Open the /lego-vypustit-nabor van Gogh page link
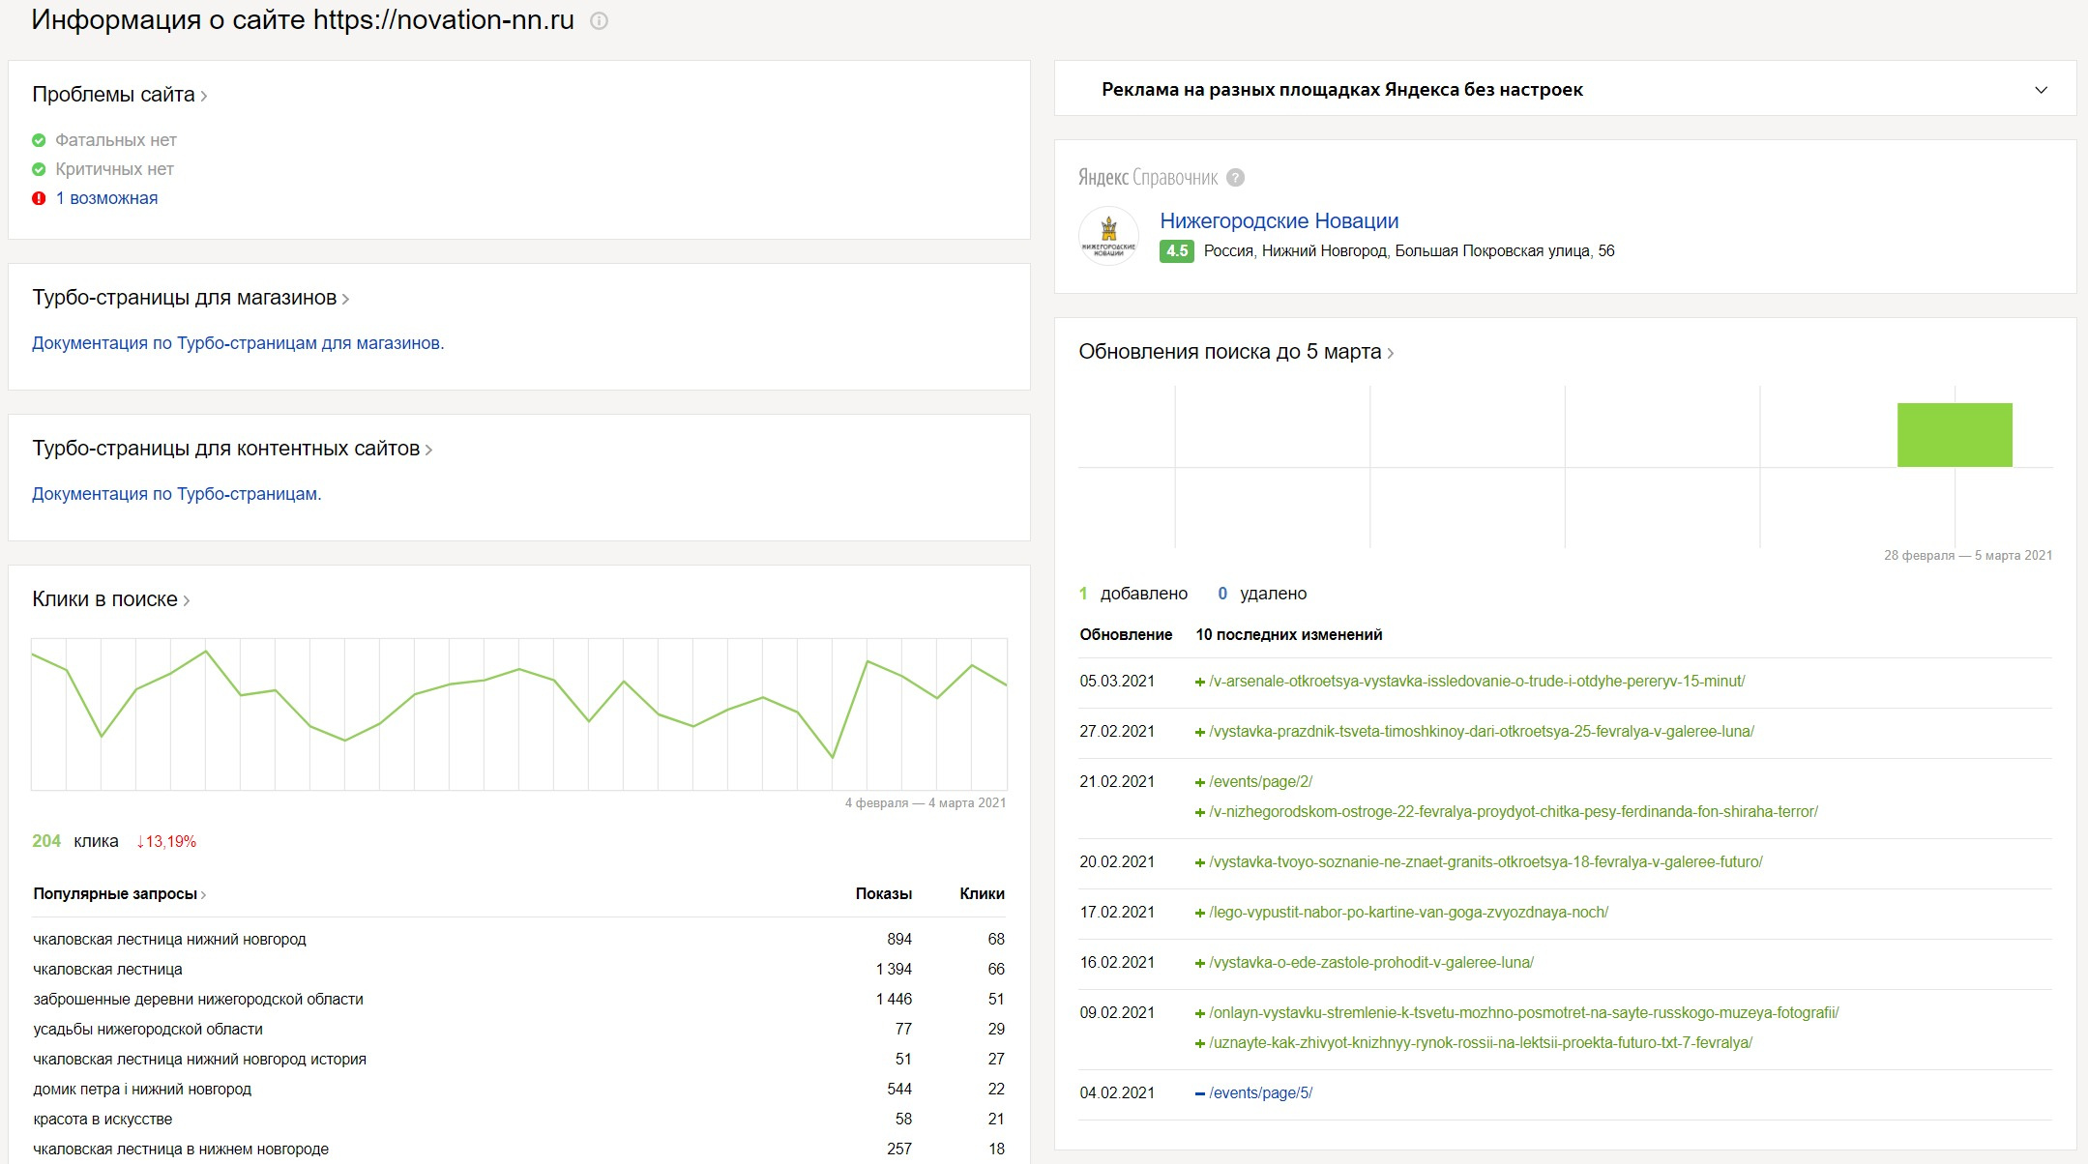This screenshot has height=1164, width=2088. [1408, 913]
